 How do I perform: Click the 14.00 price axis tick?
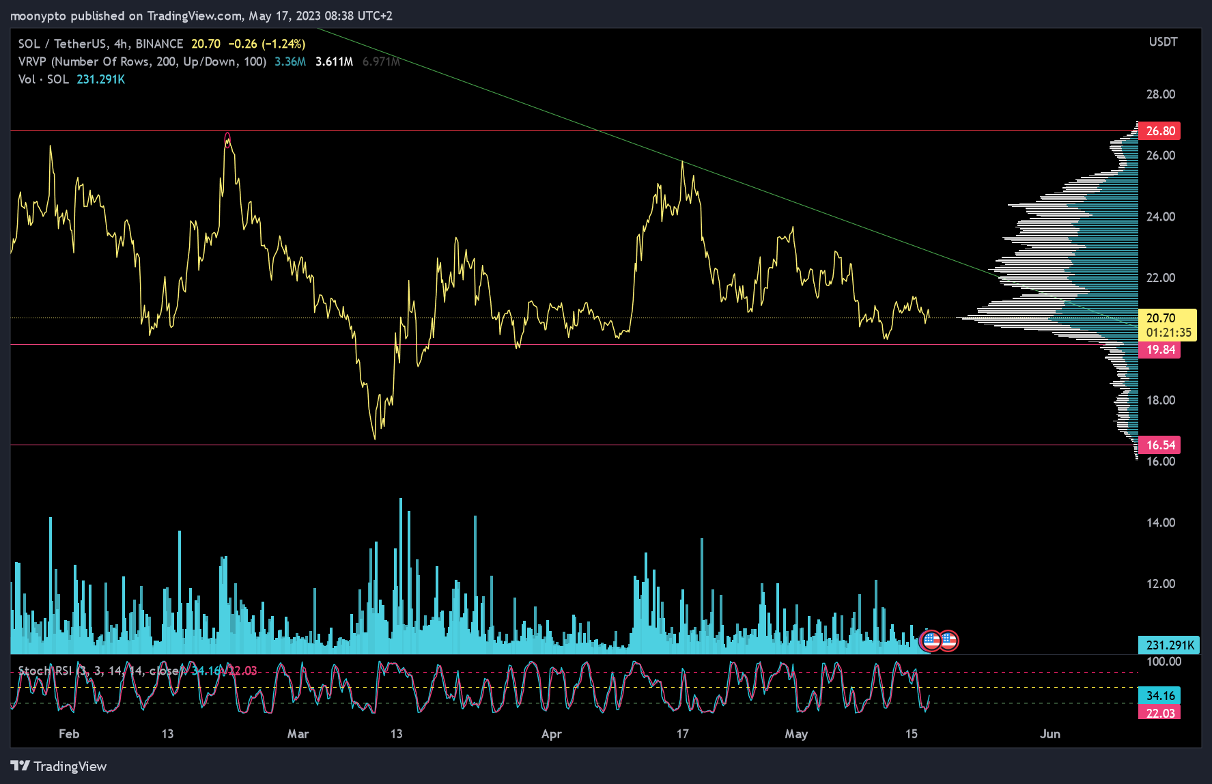1161,522
